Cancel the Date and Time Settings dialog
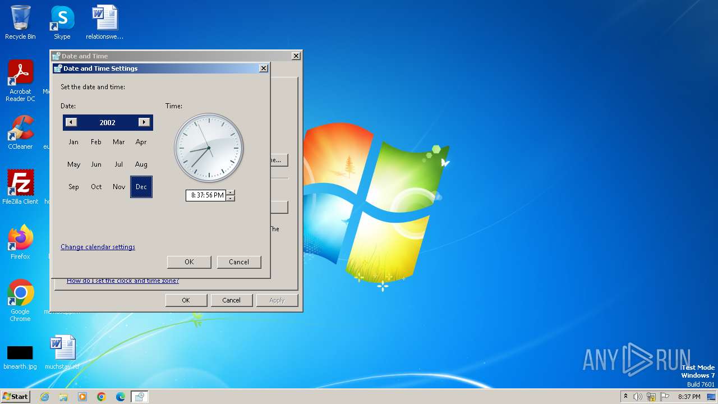 (x=239, y=262)
